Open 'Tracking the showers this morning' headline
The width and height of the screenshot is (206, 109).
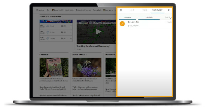click(93, 46)
